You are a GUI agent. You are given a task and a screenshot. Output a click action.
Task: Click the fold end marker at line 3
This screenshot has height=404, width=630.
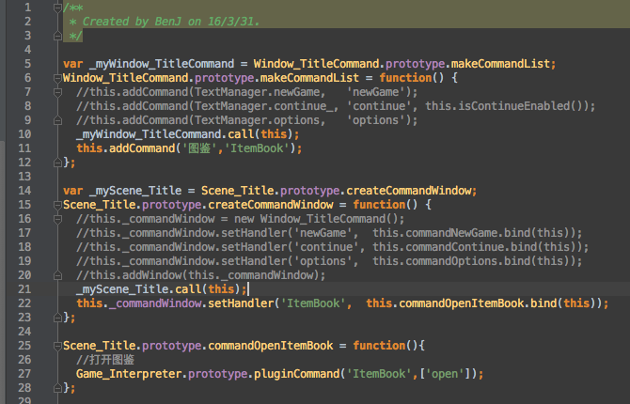(x=57, y=36)
